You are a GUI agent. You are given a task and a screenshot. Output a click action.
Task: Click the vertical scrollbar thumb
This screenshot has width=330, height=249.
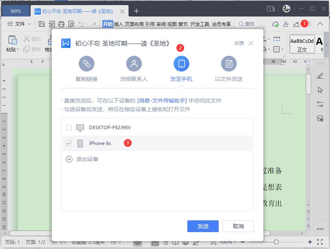point(308,84)
